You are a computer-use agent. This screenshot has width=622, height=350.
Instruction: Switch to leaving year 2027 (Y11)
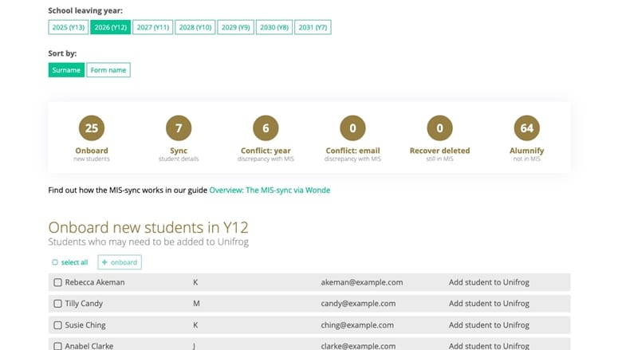point(153,27)
